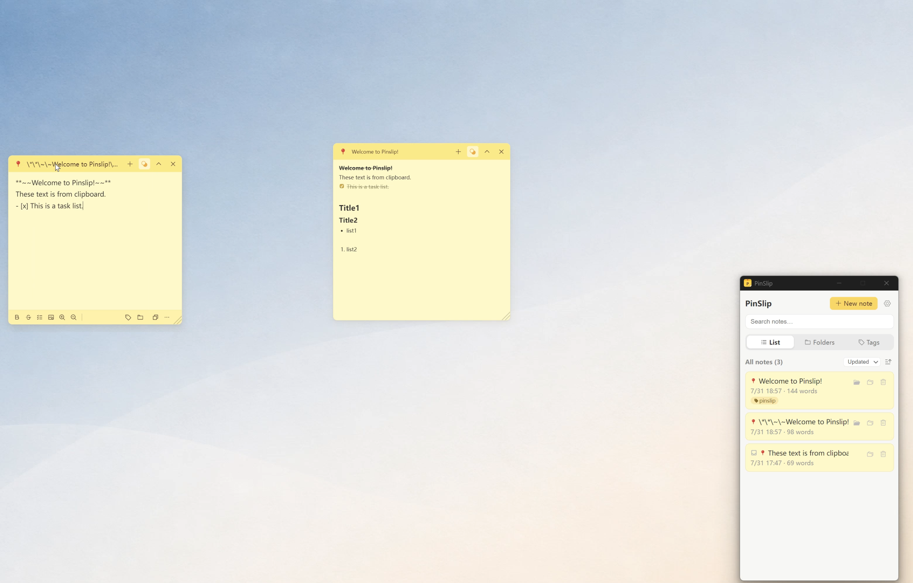The image size is (913, 583).
Task: Zoom in on the editing note
Action: tap(62, 317)
